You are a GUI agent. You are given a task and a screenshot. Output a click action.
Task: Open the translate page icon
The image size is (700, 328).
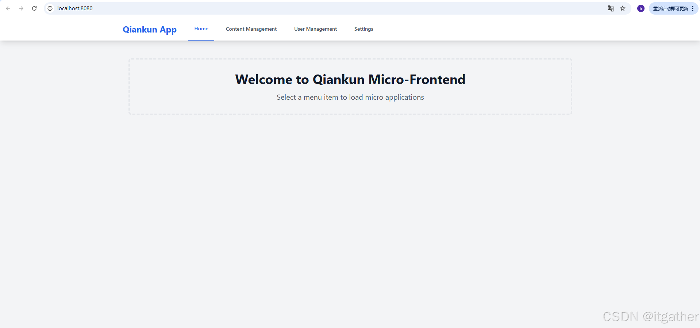pyautogui.click(x=611, y=8)
